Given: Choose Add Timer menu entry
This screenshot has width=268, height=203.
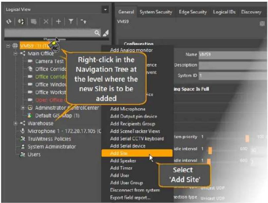Looking at the screenshot, I should click(x=121, y=168).
